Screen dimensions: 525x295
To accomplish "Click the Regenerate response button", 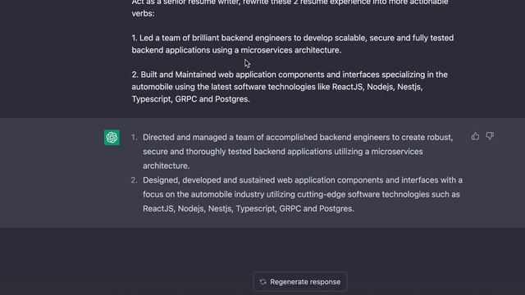I will click(x=300, y=282).
